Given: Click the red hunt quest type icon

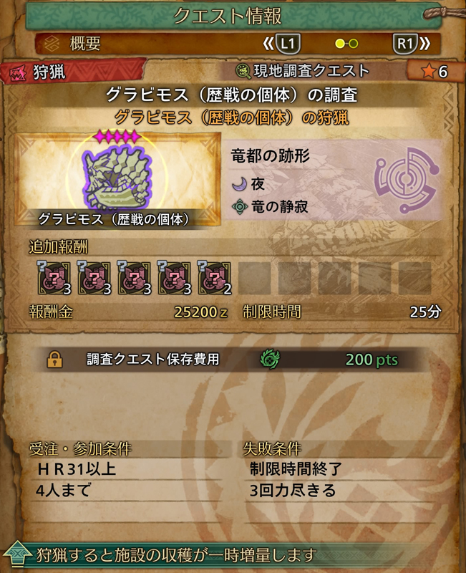Looking at the screenshot, I should (17, 74).
